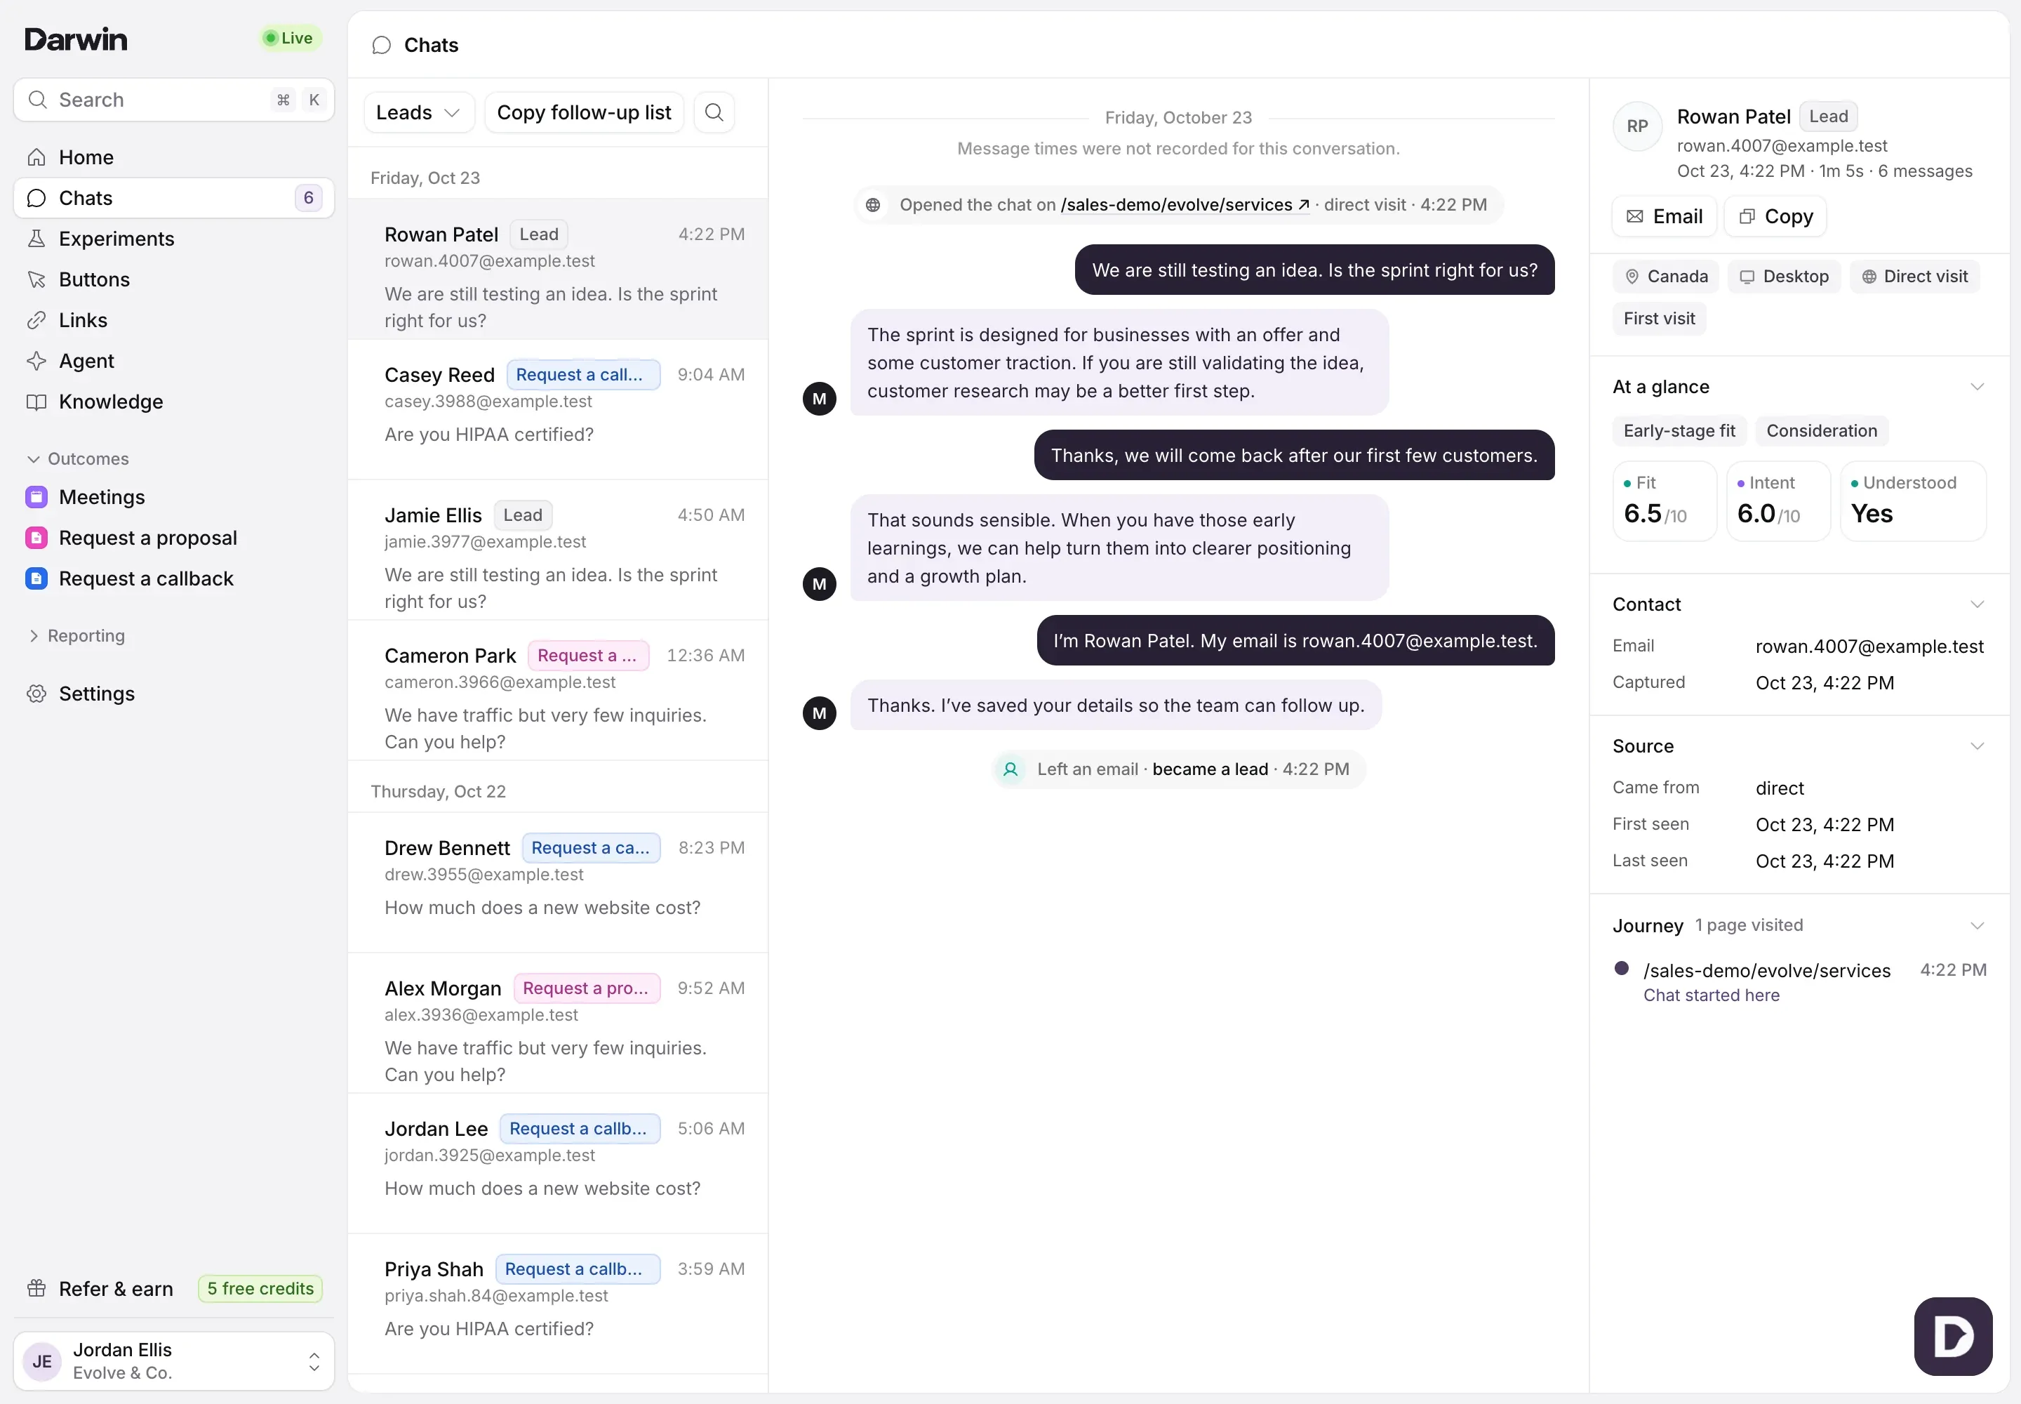Open Jamie Ellis conversation
The height and width of the screenshot is (1404, 2021).
click(558, 550)
